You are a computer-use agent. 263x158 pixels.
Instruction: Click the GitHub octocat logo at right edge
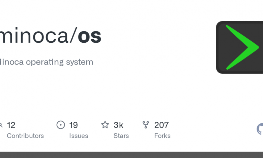tap(260, 129)
